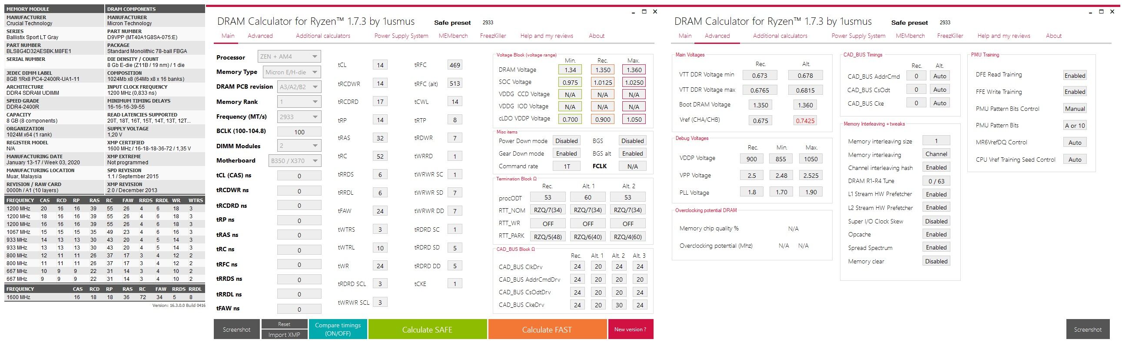Open the MEMbench tab in the left window
The image size is (1122, 346).
click(453, 36)
